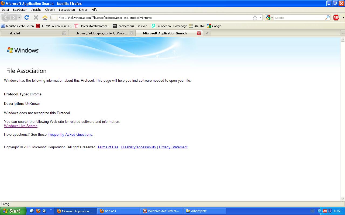
Task: Open the Bearbeiten menu
Action: click(20, 10)
